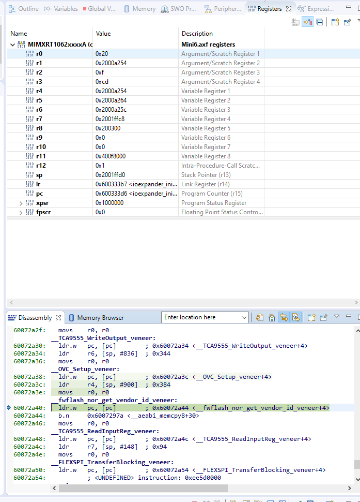
Task: Click value 0x200300 of r8
Action: coord(108,128)
